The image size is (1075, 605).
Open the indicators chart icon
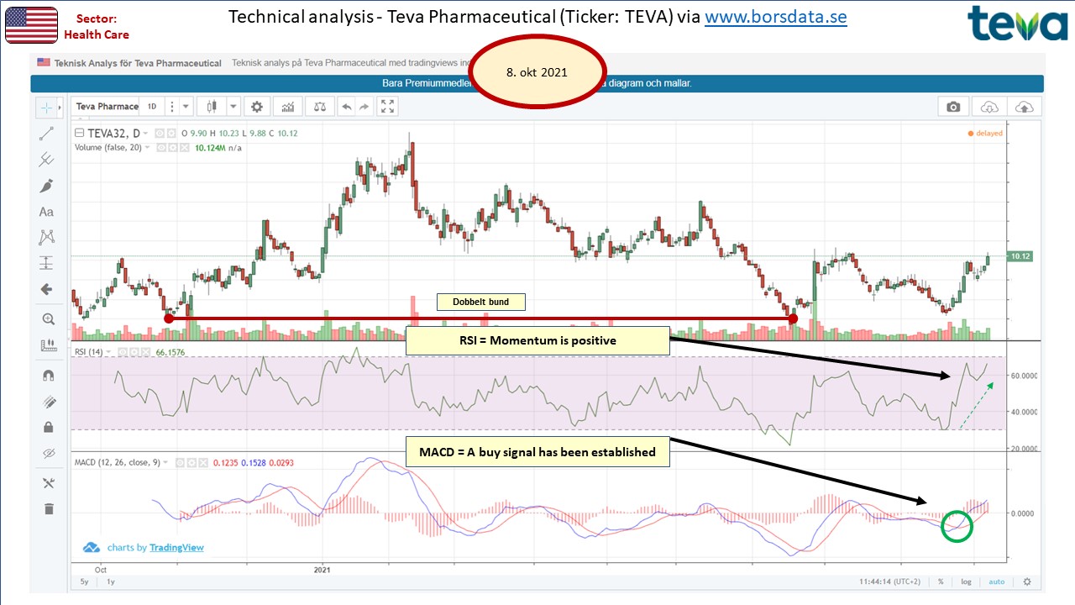[x=289, y=107]
